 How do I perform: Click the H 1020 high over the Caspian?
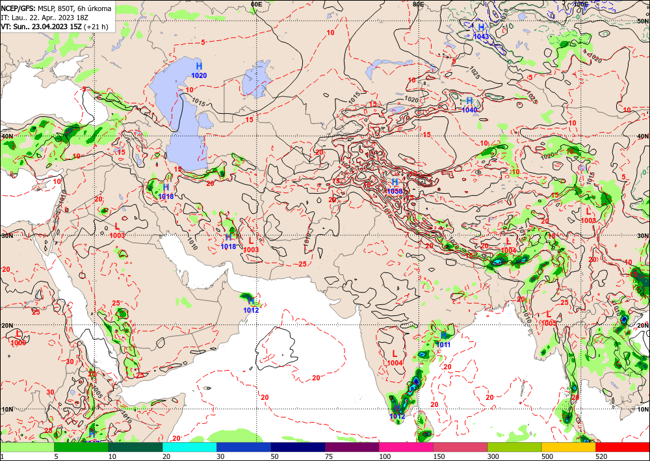click(199, 70)
